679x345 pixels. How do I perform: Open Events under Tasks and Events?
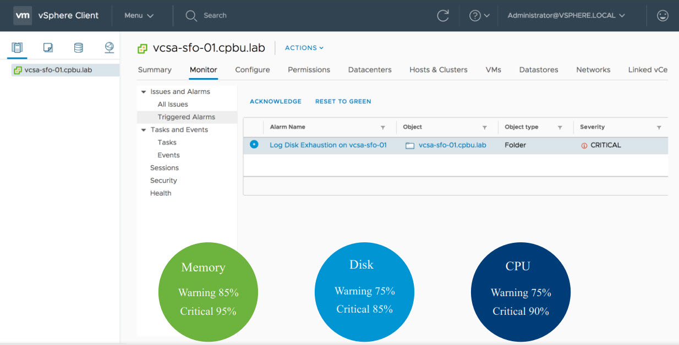(169, 155)
